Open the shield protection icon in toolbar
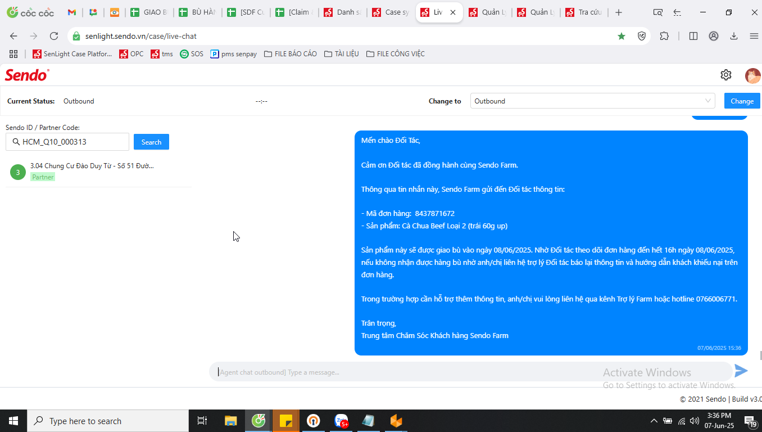The image size is (762, 432). click(x=642, y=36)
